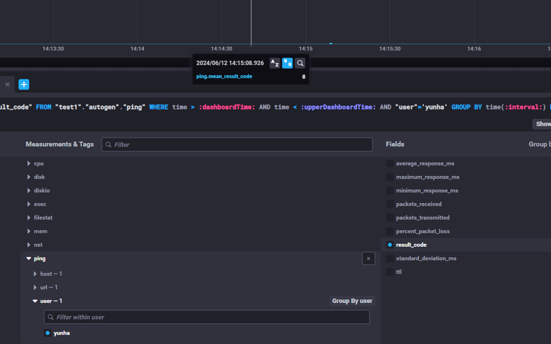
Task: Expand the diskio measurement
Action: 29,190
